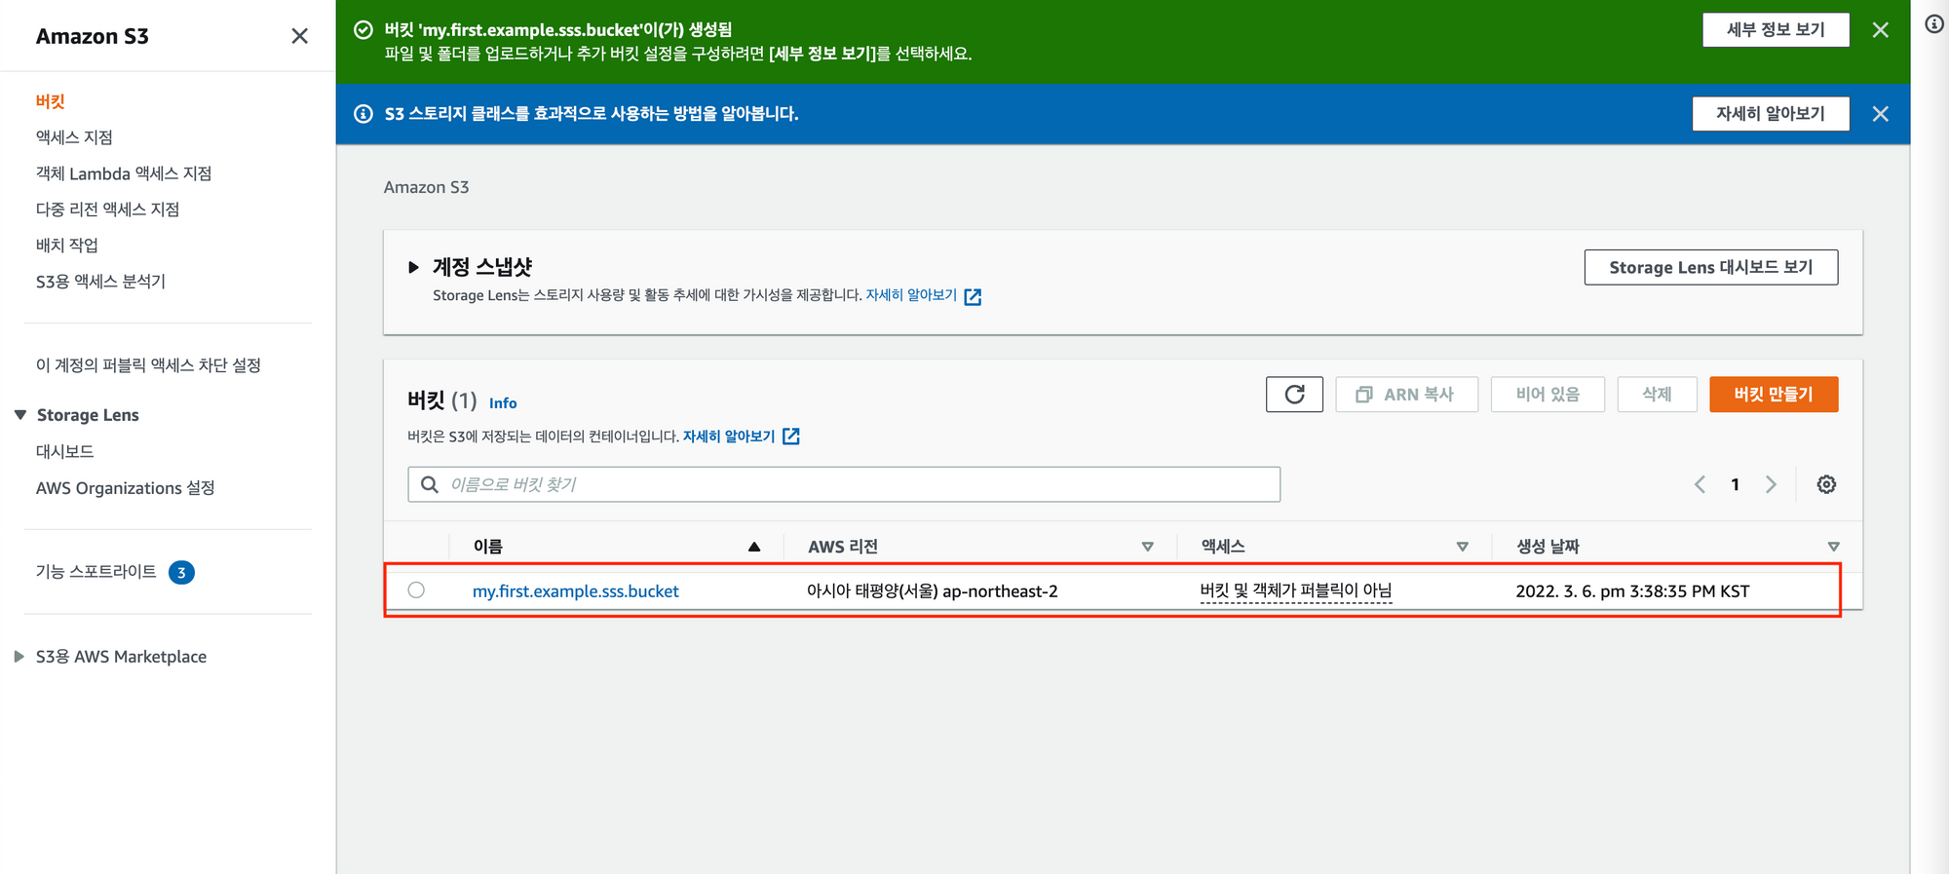The width and height of the screenshot is (1949, 874).
Task: Click the refresh bucket list icon button
Action: click(1294, 395)
